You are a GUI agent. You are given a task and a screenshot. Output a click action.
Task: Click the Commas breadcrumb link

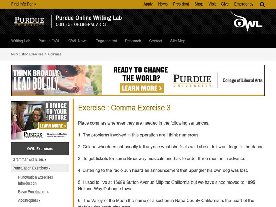pyautogui.click(x=55, y=54)
